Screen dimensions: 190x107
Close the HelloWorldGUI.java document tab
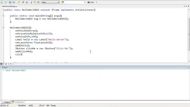point(189,6)
